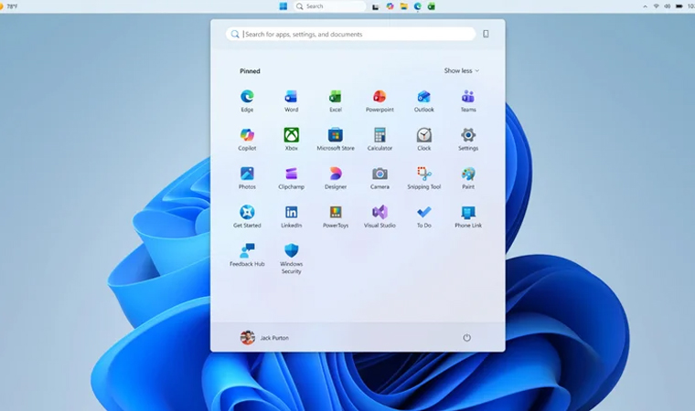695x411 pixels.
Task: Click the Jack Purton account button
Action: [x=264, y=338]
